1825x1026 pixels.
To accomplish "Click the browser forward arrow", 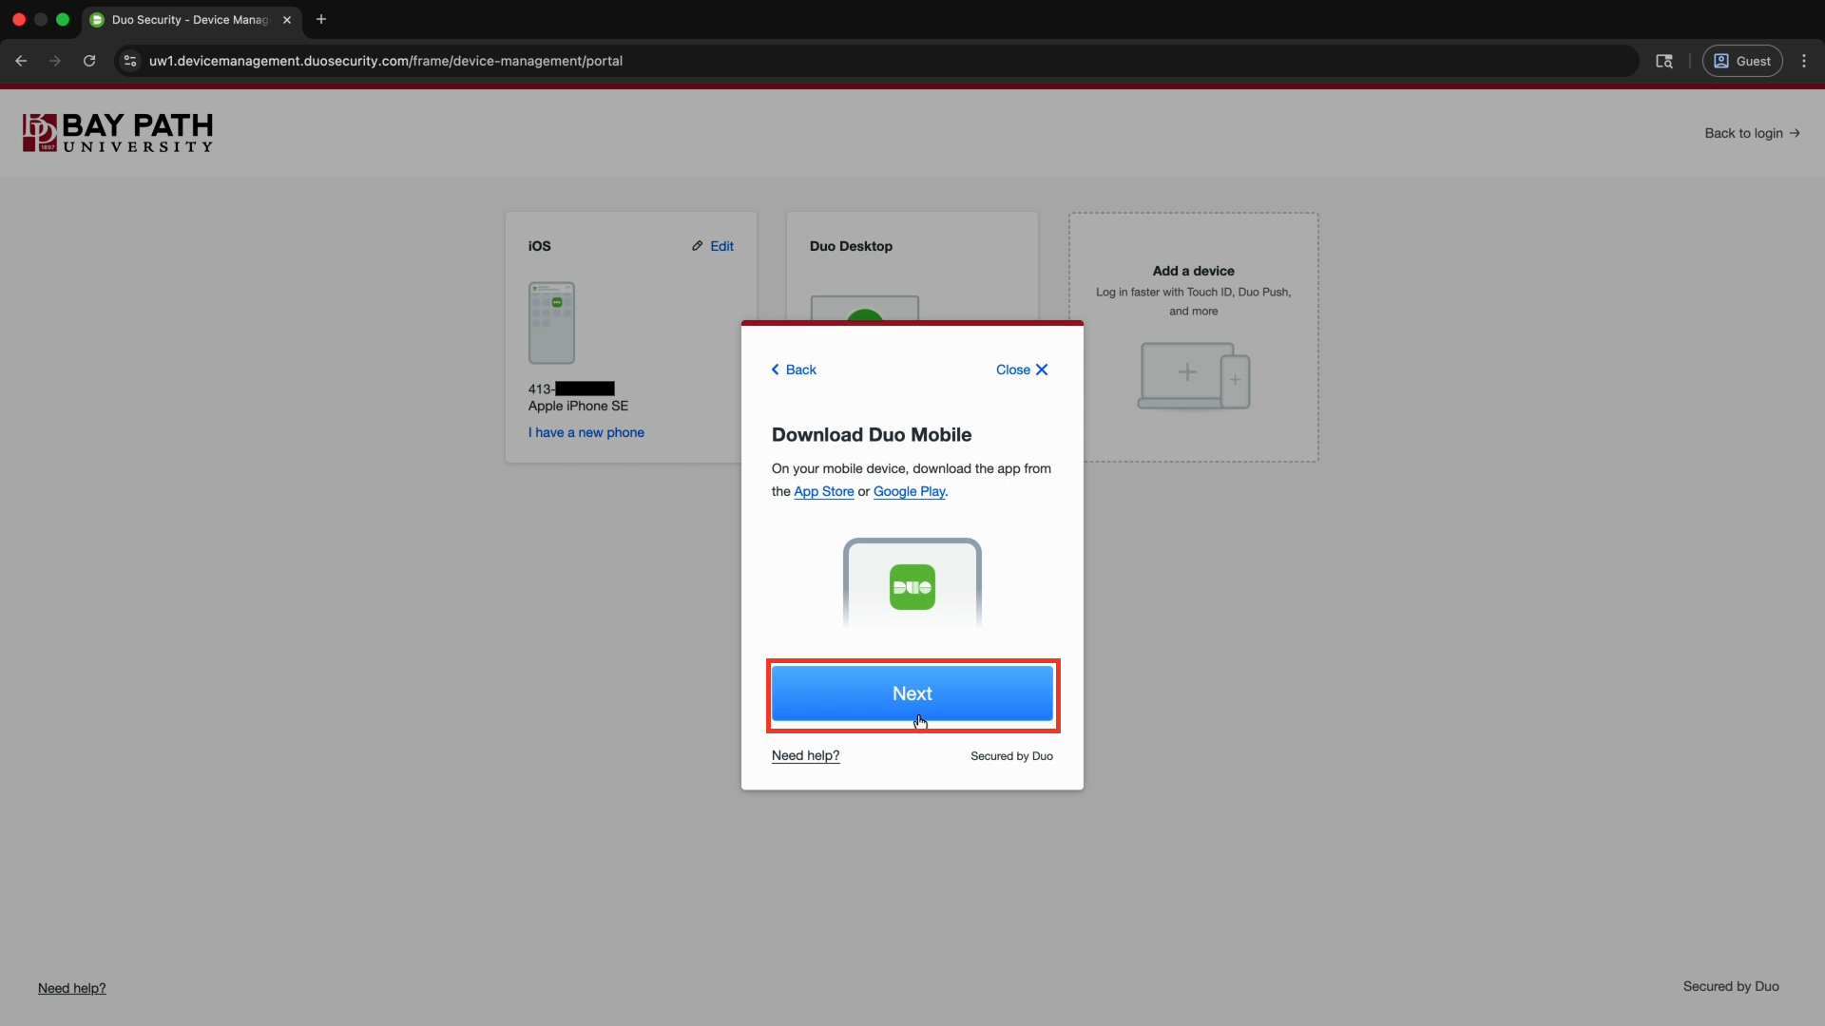I will coord(55,61).
